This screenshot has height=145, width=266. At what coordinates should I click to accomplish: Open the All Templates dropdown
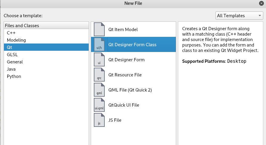coord(239,16)
